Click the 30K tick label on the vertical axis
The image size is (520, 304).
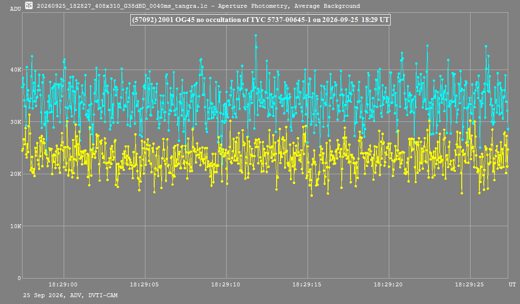pos(16,122)
